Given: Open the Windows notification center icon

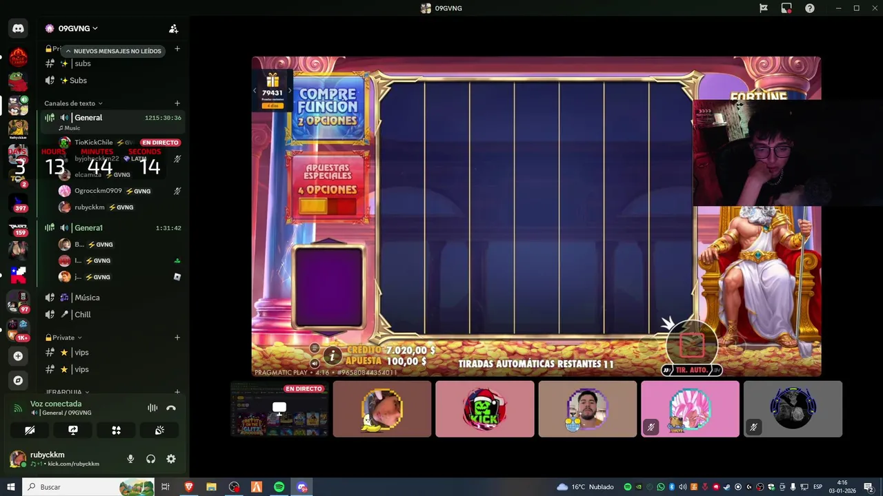Looking at the screenshot, I should (871, 487).
